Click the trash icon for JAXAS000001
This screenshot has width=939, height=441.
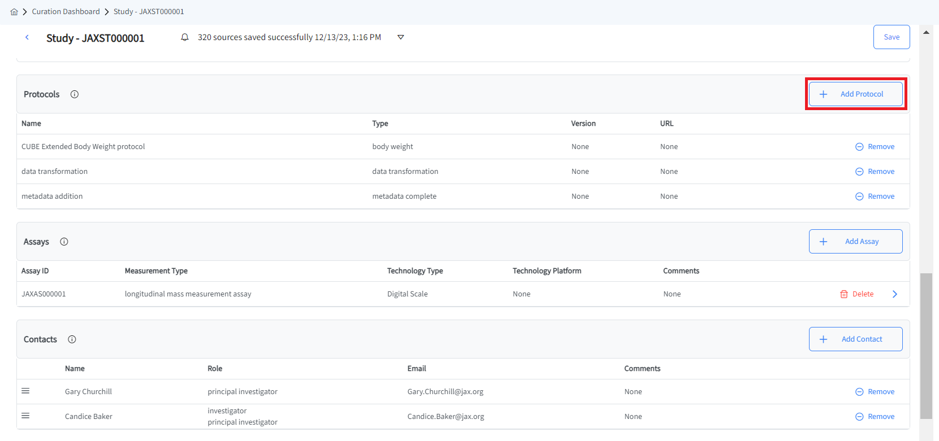pyautogui.click(x=844, y=294)
